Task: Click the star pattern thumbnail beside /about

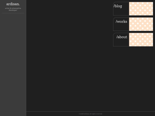Action: (x=141, y=40)
